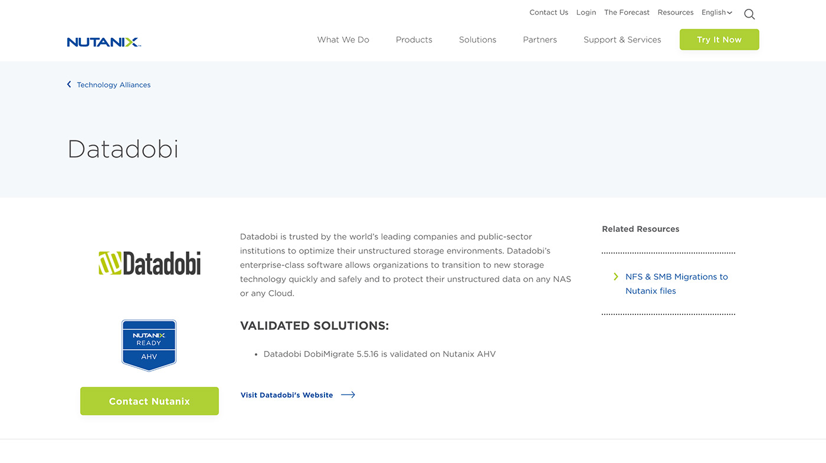The width and height of the screenshot is (826, 463).
Task: Click the arrow next to Visit Datadobi's Website
Action: 348,395
